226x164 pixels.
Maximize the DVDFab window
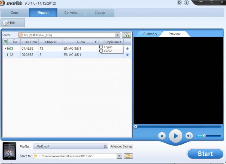click(x=211, y=2)
